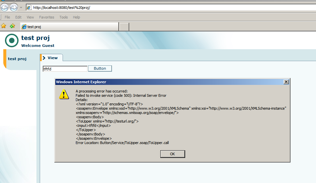Open the recent pages dropdown arrow
The image size is (316, 183).
coord(21,8)
